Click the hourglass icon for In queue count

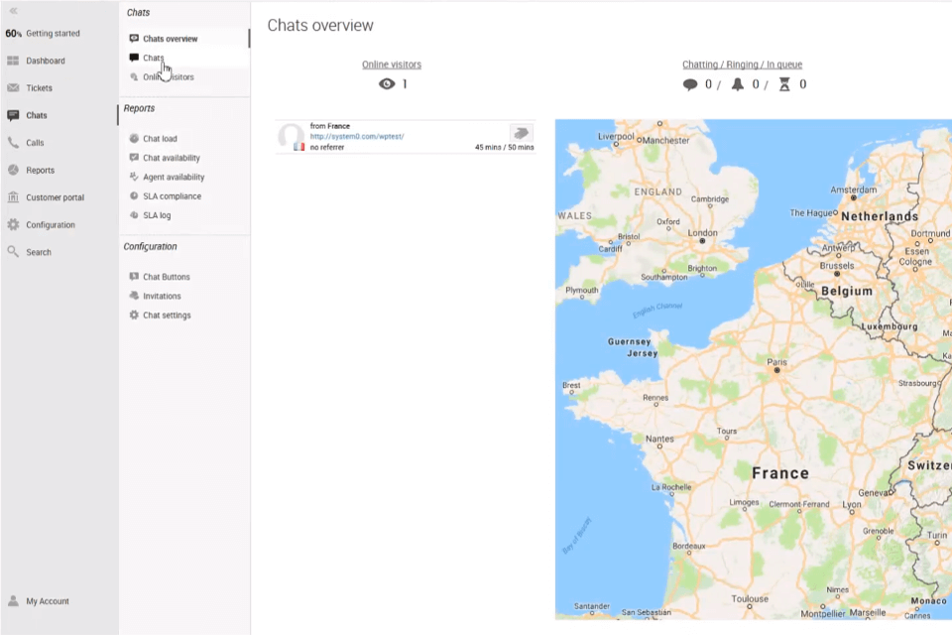[x=786, y=83]
